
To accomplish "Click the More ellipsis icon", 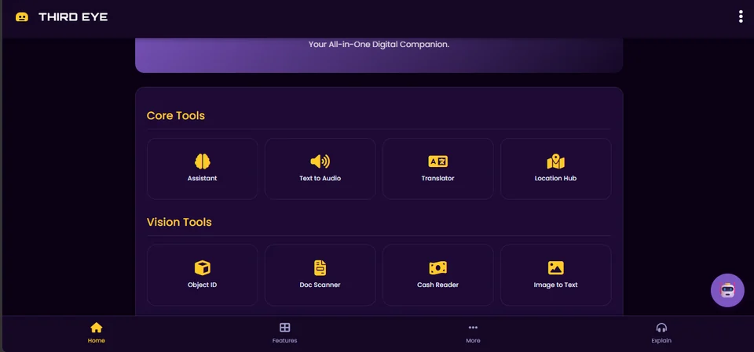I will point(473,328).
